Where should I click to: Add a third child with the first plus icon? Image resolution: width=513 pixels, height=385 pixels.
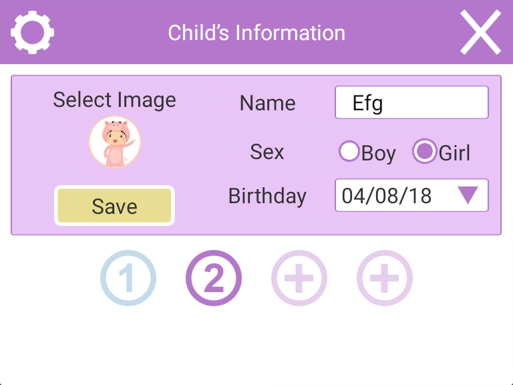[299, 278]
